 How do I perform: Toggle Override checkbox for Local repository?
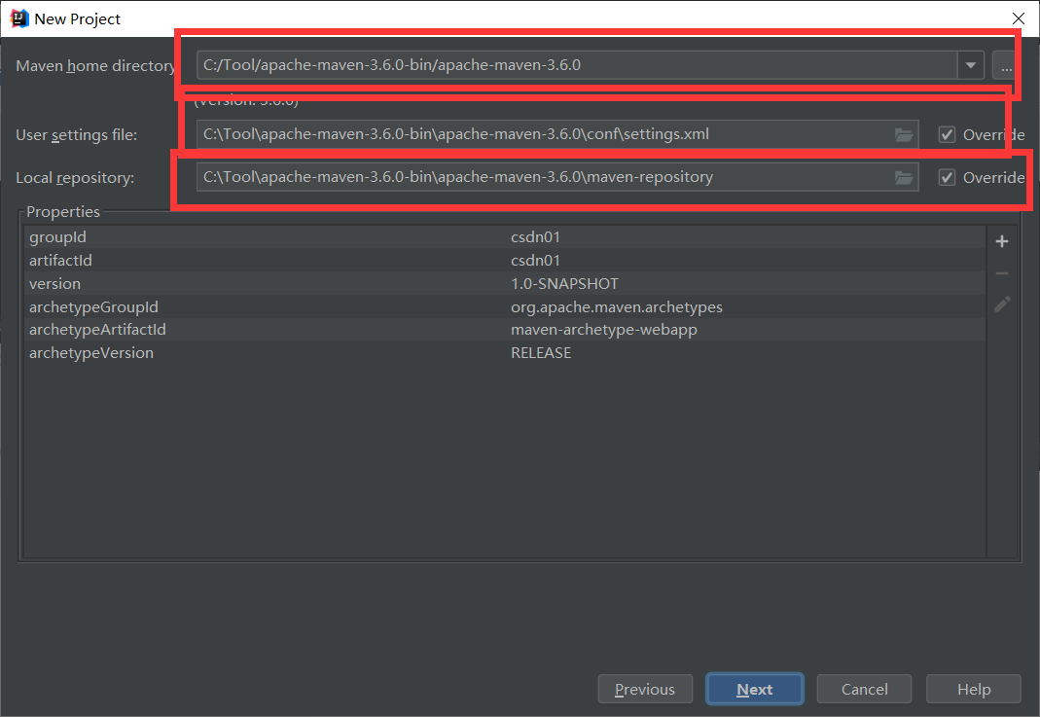point(947,178)
